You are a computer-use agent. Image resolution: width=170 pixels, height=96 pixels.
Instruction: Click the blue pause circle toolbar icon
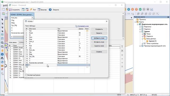(129, 9)
